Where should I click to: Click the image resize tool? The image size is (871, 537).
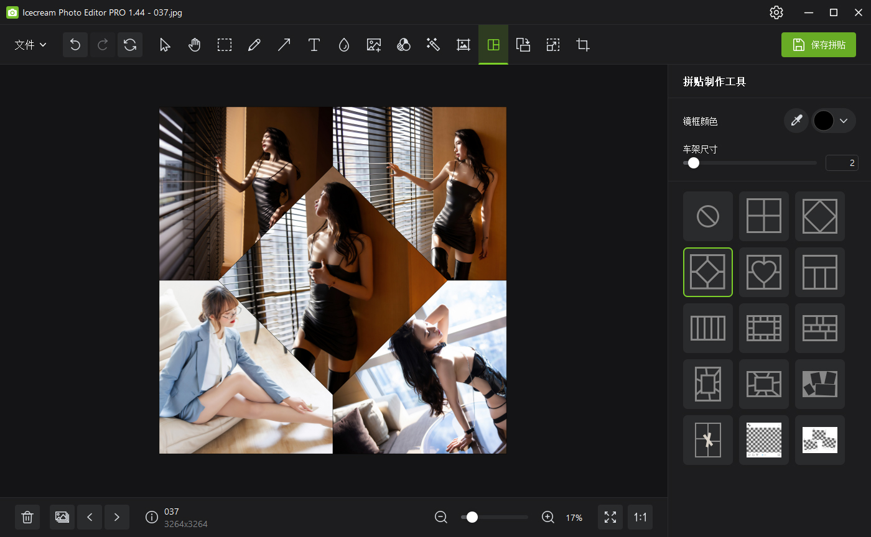(x=552, y=44)
